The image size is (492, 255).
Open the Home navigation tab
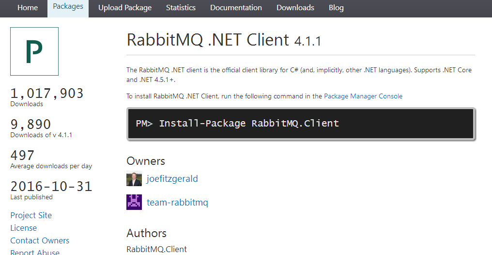point(28,8)
